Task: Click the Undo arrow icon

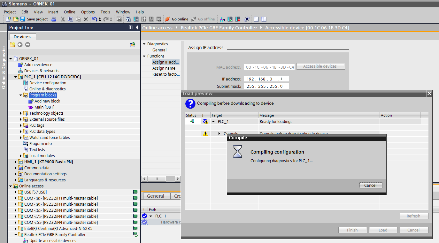Action: click(x=95, y=19)
